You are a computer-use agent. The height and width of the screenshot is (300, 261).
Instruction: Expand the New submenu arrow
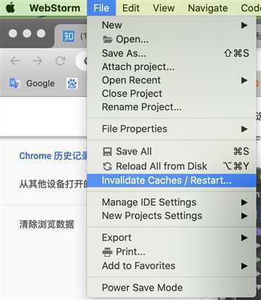pyautogui.click(x=244, y=25)
